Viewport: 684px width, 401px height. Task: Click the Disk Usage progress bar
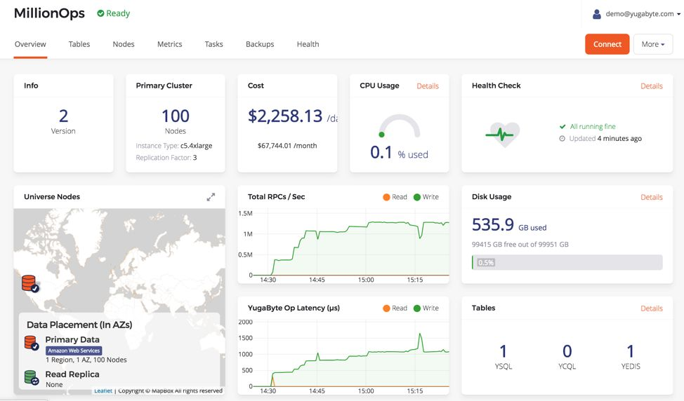click(x=567, y=262)
